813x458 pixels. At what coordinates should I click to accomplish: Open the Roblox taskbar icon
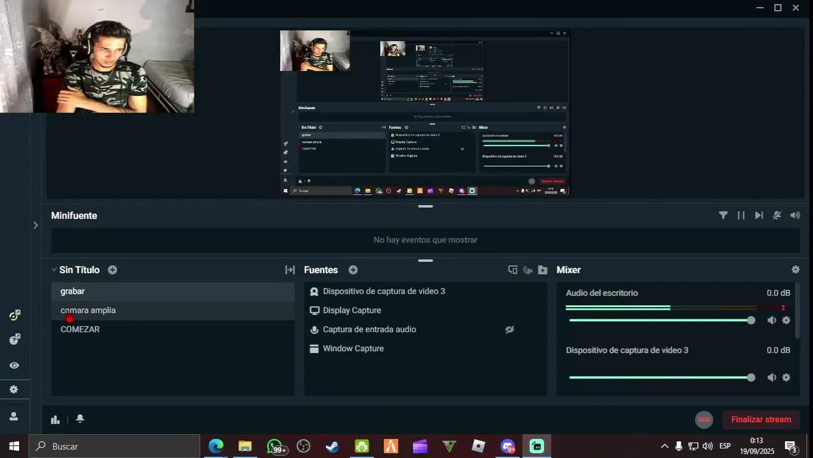coord(478,447)
